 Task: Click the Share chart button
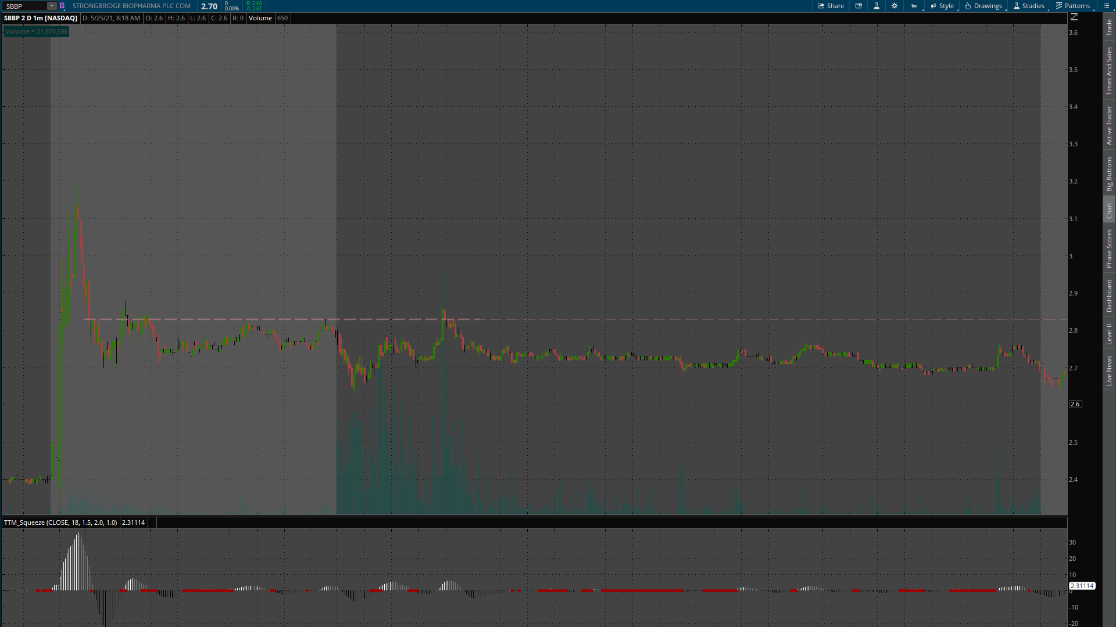click(x=831, y=6)
